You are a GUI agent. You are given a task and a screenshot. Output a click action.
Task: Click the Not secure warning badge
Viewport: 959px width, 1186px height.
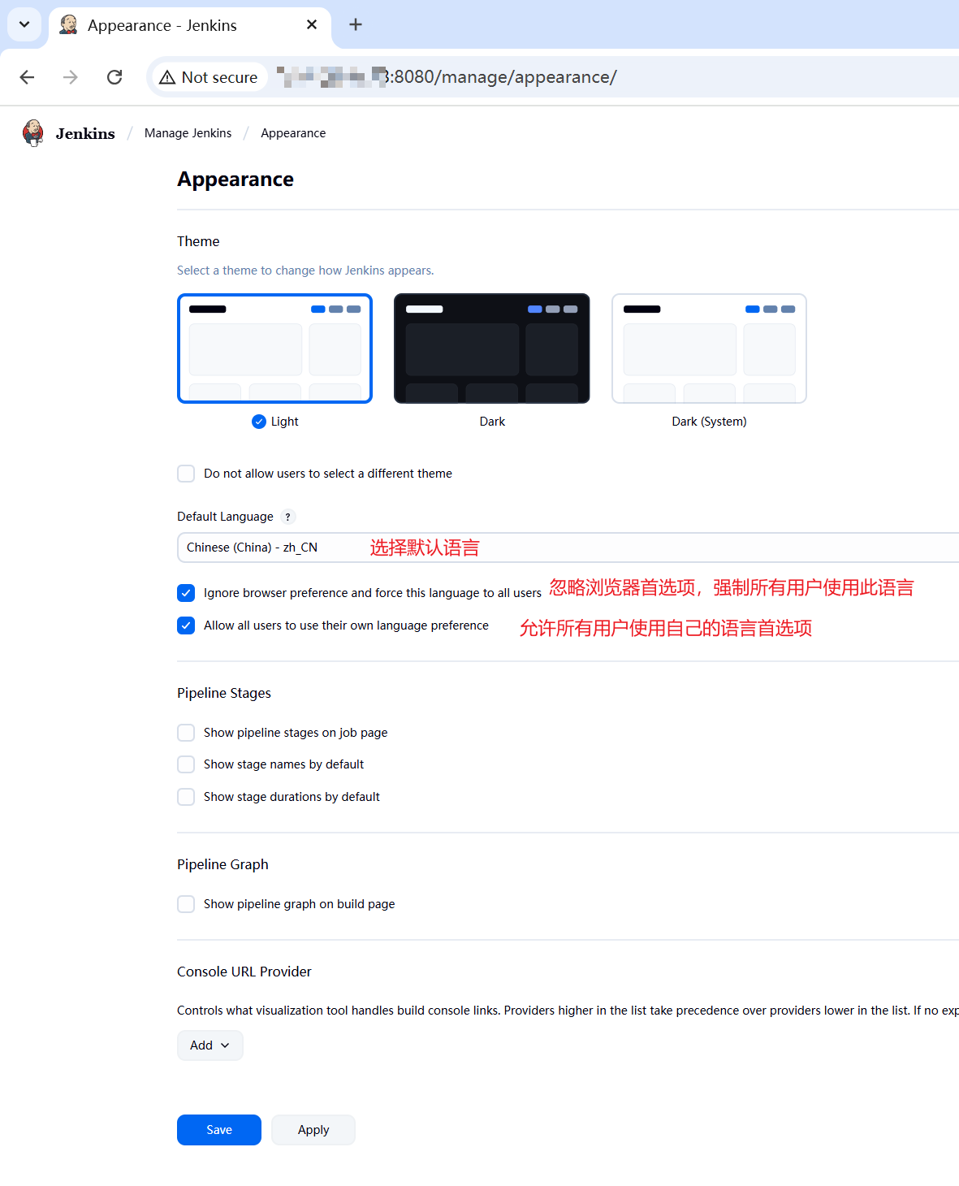210,77
